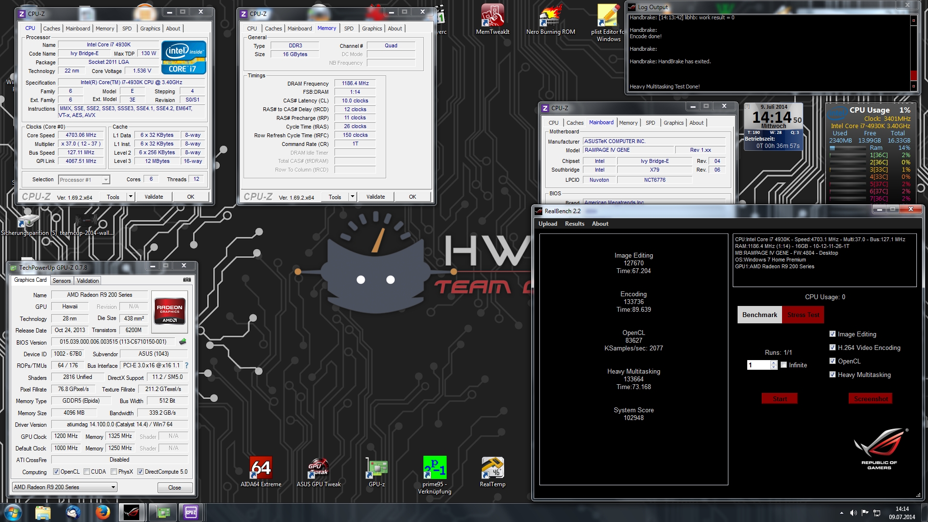Open the Processor #1 selection dropdown
This screenshot has height=522, width=928.
pyautogui.click(x=84, y=180)
